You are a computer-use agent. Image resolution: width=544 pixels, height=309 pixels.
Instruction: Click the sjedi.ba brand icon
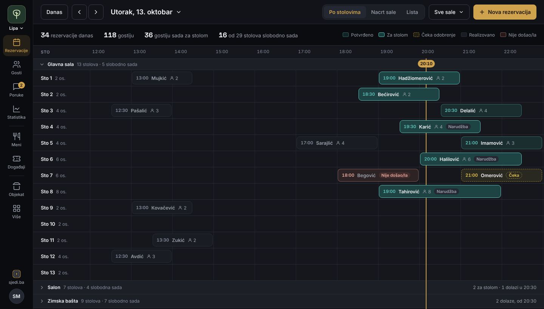click(17, 274)
